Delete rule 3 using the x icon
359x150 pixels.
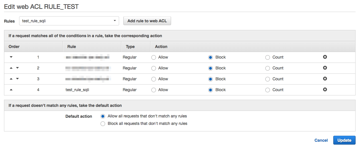pyautogui.click(x=325, y=79)
